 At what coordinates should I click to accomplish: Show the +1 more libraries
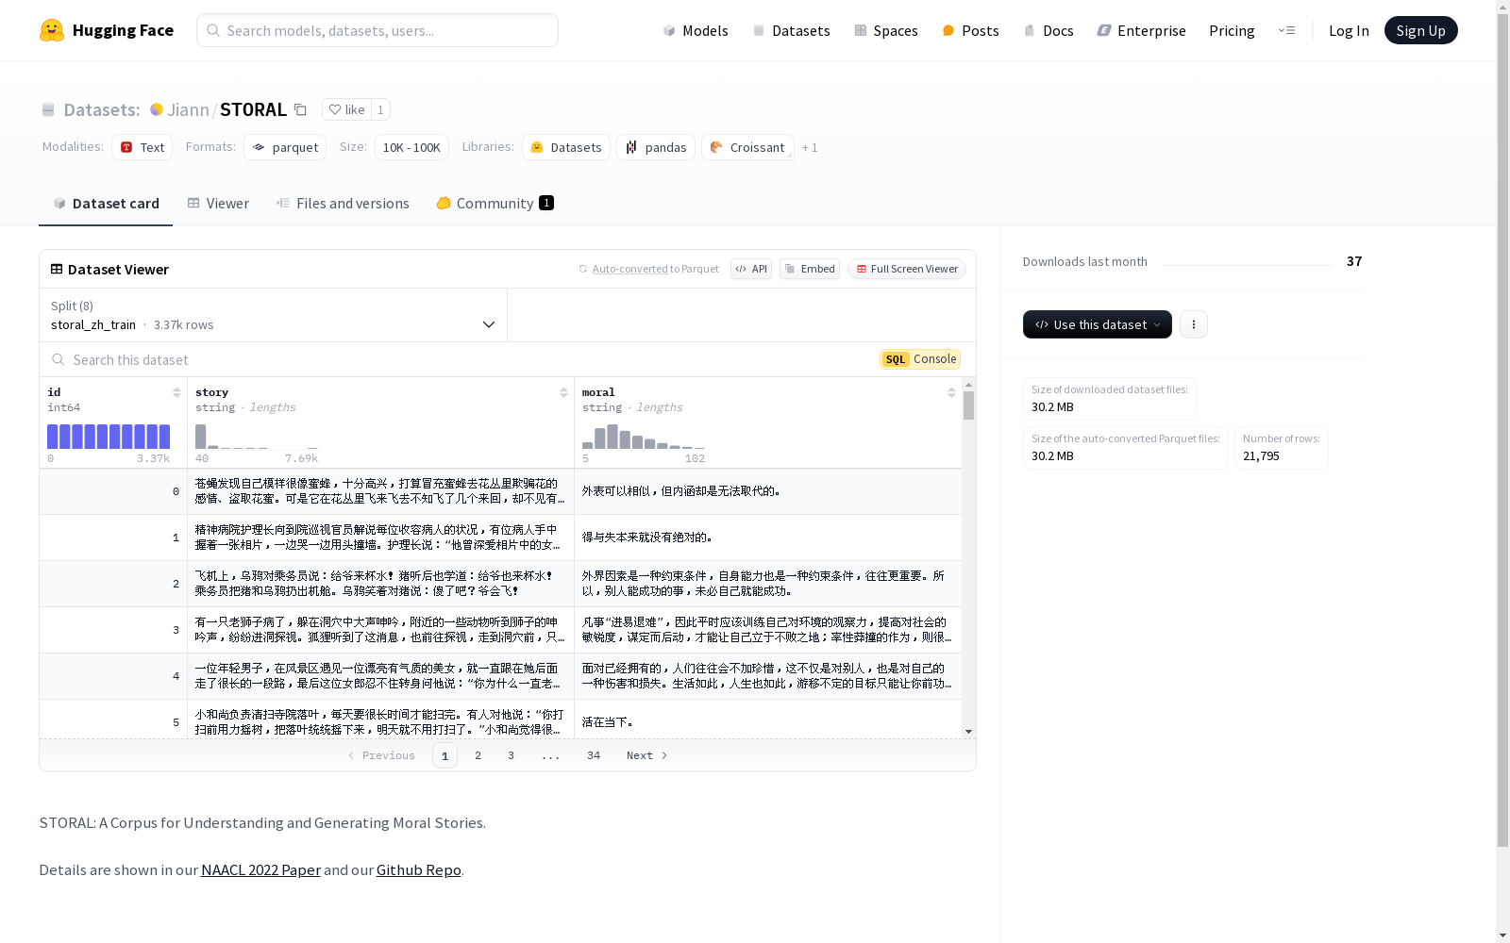(810, 147)
